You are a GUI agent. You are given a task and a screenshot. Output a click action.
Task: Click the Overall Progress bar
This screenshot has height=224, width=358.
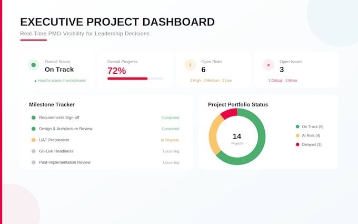click(x=135, y=79)
